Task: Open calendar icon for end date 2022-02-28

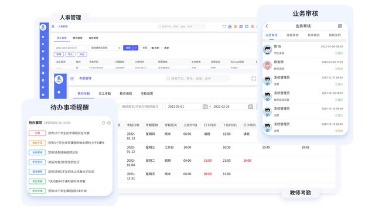Action: (251, 107)
